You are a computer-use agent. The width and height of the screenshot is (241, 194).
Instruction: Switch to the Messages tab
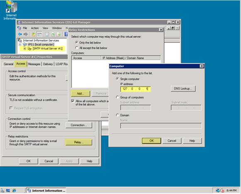[34, 64]
